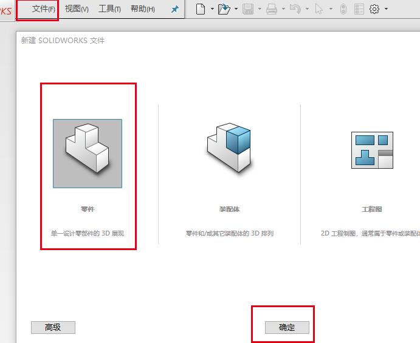Open the 视图(V) menu
This screenshot has height=343, width=420.
pos(77,9)
